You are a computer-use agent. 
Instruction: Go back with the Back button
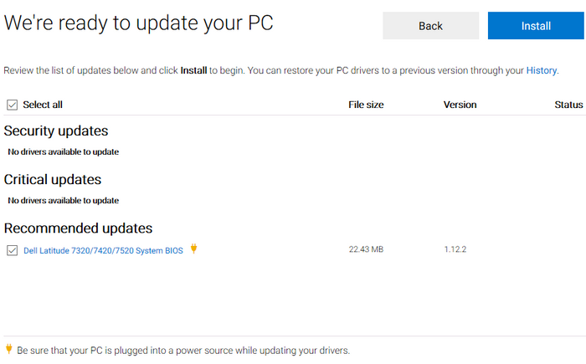[x=430, y=26]
